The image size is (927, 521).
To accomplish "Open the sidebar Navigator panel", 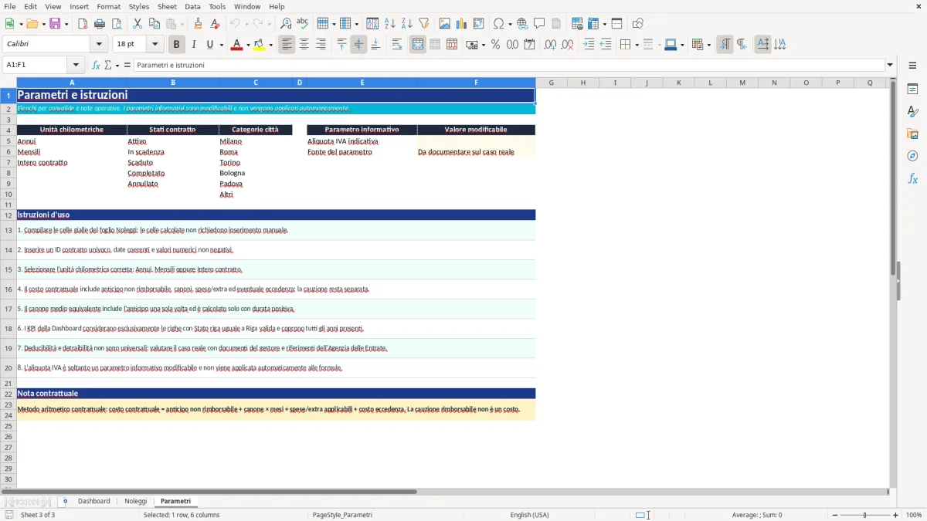I will 912,157.
